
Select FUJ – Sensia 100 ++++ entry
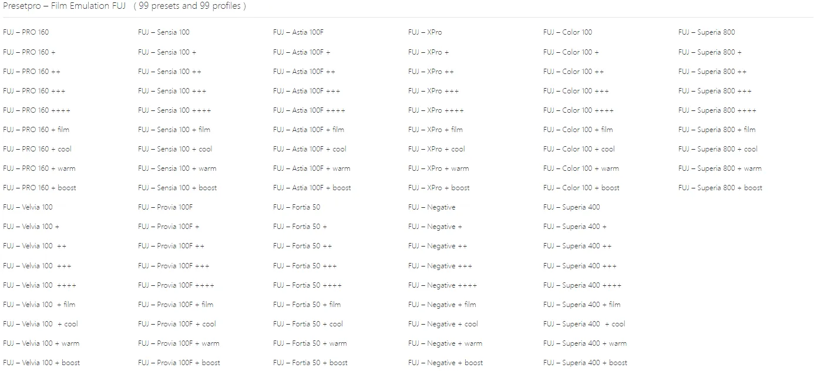(x=174, y=110)
